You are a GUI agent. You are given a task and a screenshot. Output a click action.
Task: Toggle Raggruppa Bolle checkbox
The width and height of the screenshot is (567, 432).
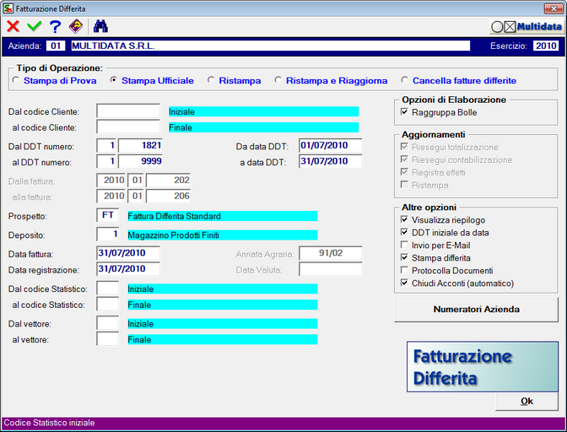(x=404, y=112)
